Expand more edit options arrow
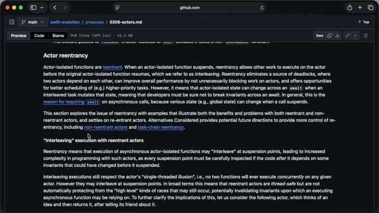This screenshot has height=213, width=379. coord(355,35)
